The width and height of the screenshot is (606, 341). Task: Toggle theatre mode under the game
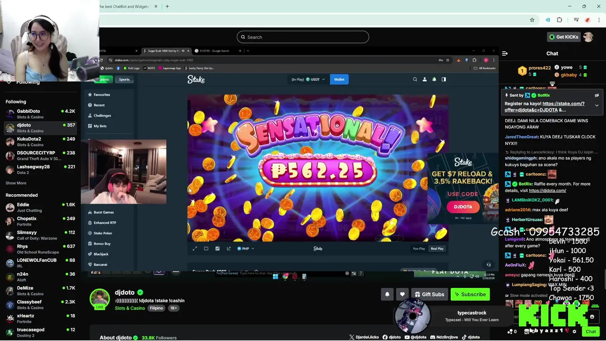pos(206,249)
